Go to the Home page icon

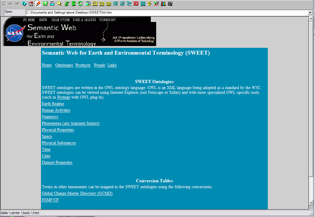click(x=31, y=4)
